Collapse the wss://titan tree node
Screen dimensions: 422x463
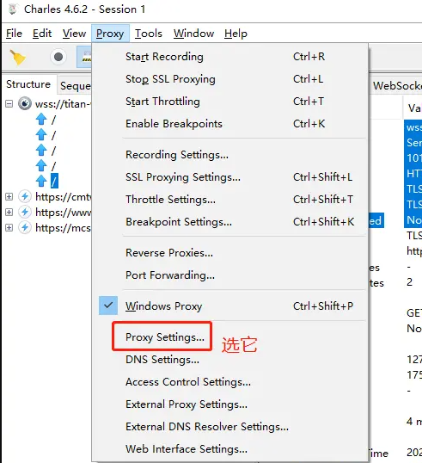tap(9, 104)
